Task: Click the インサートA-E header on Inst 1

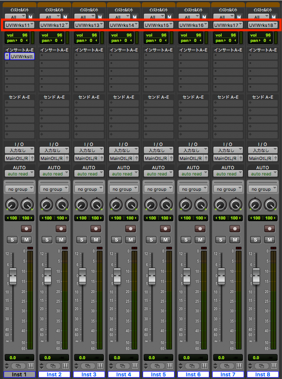Action: (x=19, y=50)
